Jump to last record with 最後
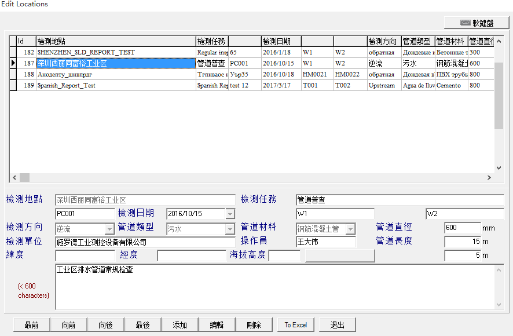 142,325
